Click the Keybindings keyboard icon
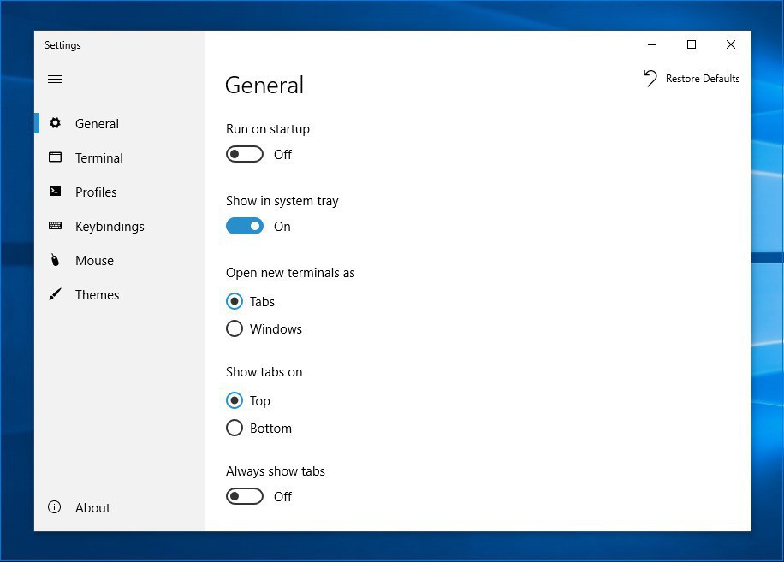This screenshot has height=562, width=784. 55,226
